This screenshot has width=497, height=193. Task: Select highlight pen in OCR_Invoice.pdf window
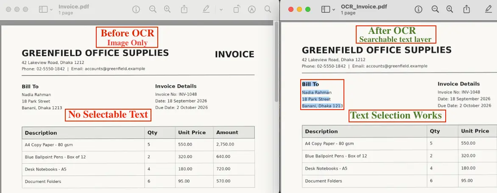(x=489, y=9)
